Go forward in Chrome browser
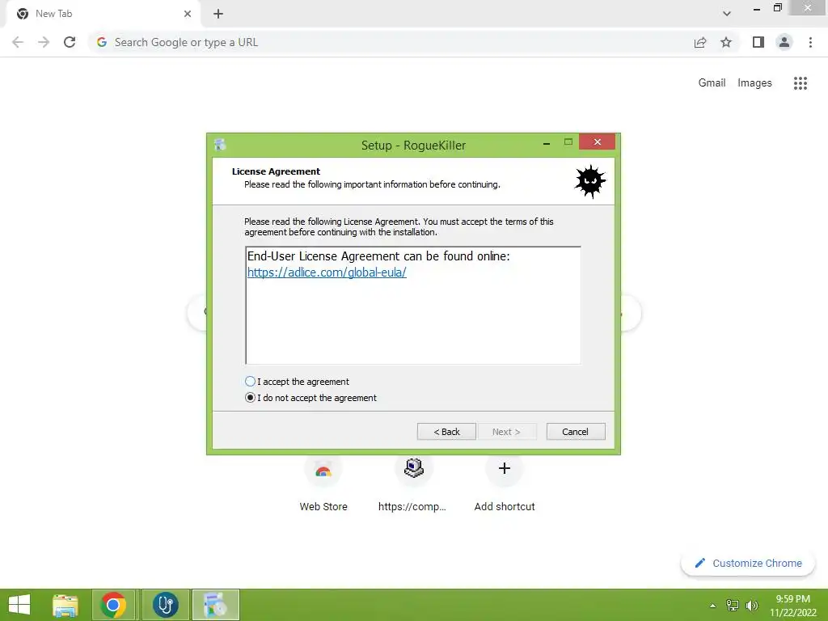This screenshot has width=828, height=621. [x=44, y=42]
